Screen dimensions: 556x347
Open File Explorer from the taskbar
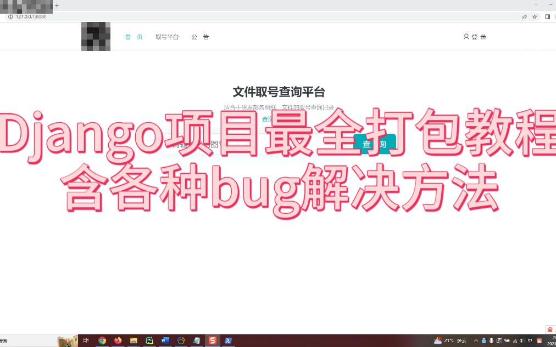click(134, 340)
